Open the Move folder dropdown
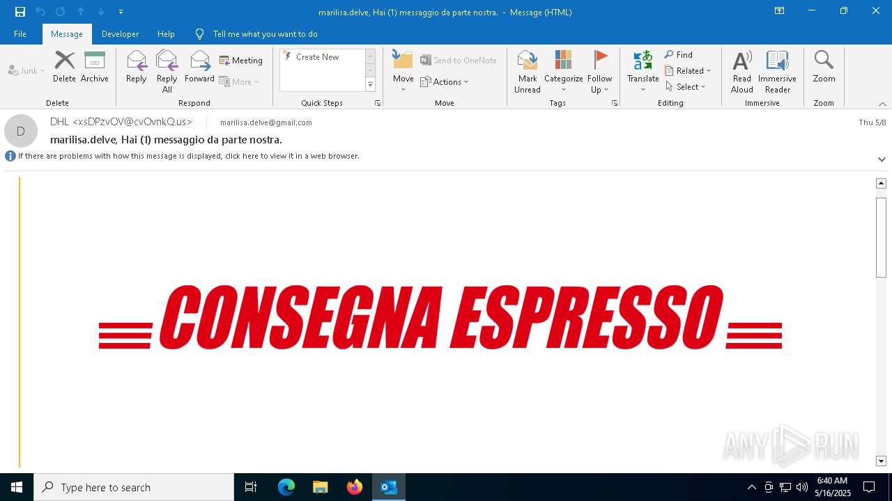Image resolution: width=892 pixels, height=501 pixels. pyautogui.click(x=403, y=72)
